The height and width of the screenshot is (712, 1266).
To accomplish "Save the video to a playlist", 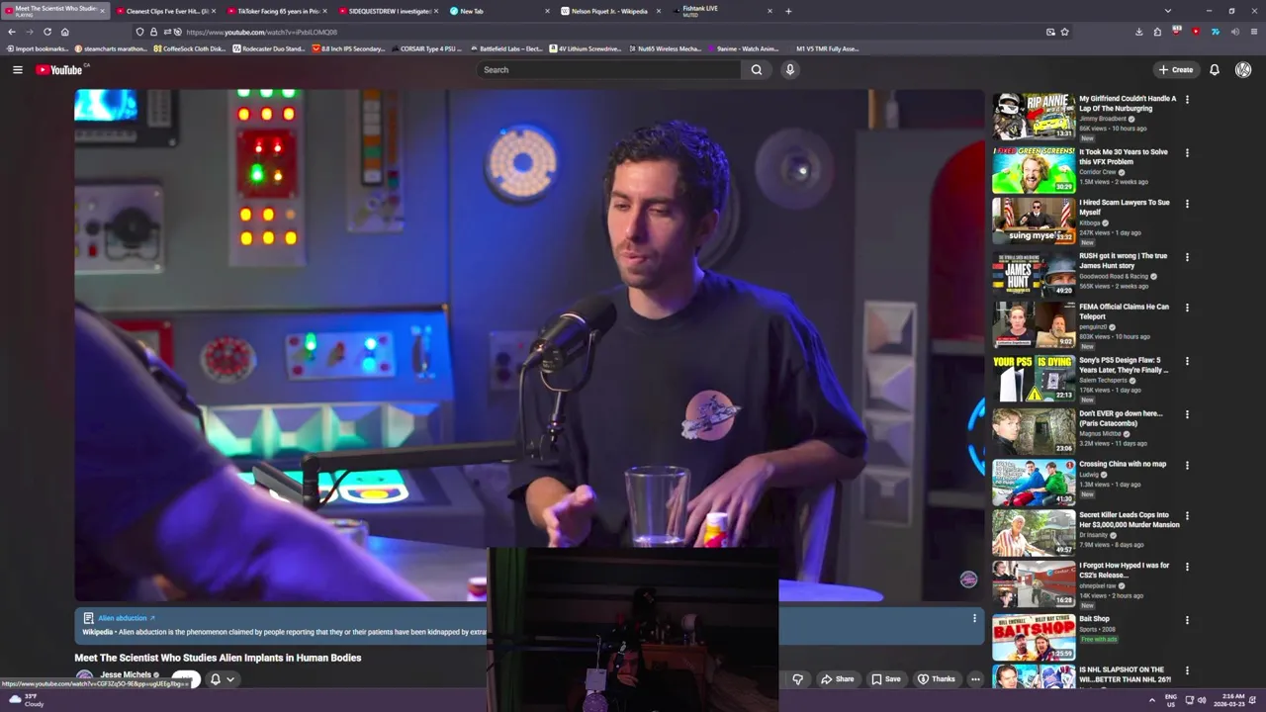I will 885,679.
